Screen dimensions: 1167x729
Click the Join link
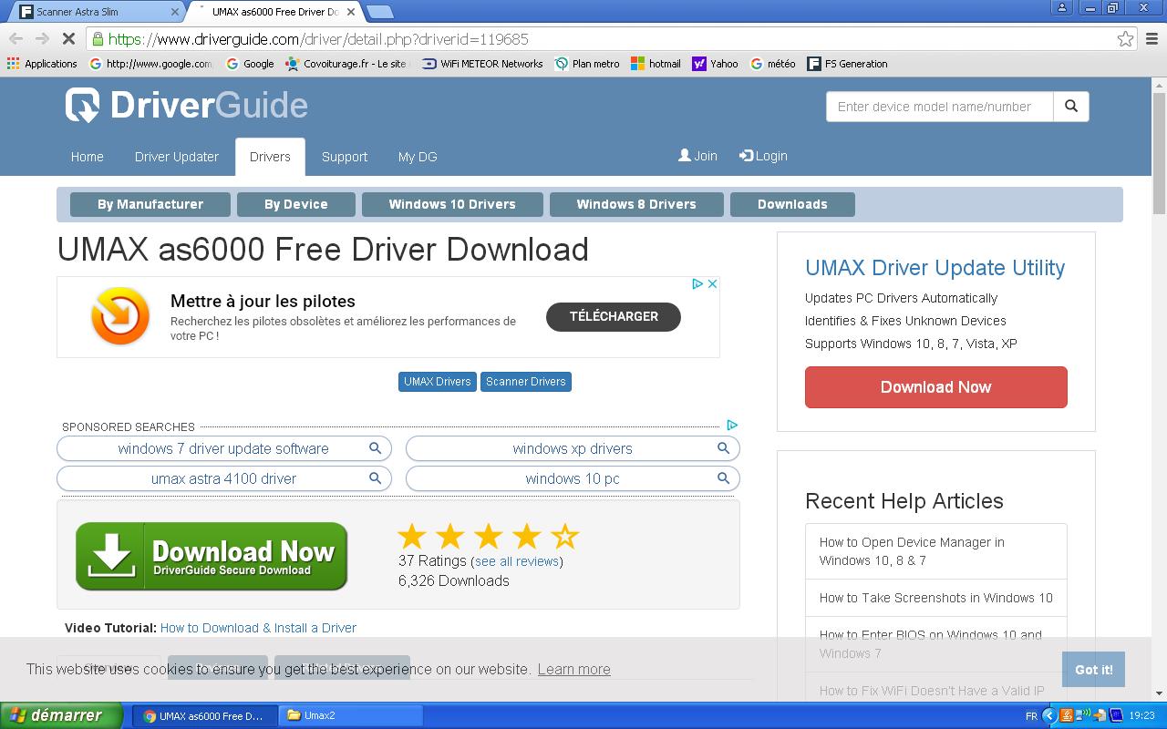(x=697, y=156)
